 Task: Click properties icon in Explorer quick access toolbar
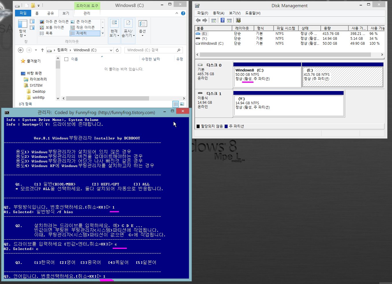pyautogui.click(x=27, y=5)
